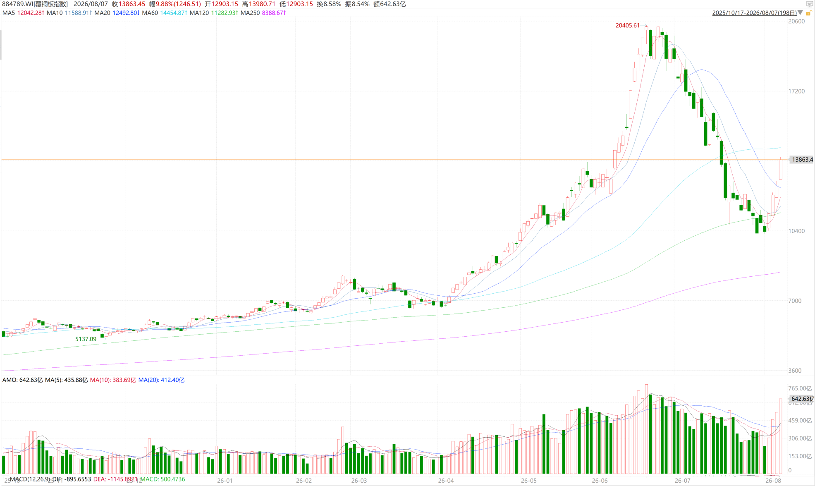The height and width of the screenshot is (486, 815).
Task: Select the MA60 14454.87 indicator label
Action: [x=164, y=13]
